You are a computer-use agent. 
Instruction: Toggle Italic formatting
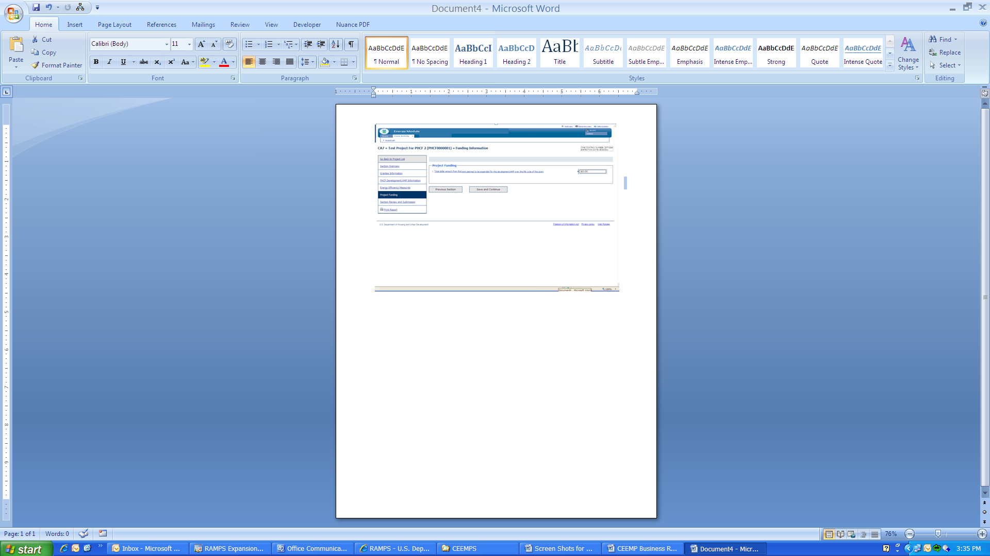coord(109,62)
